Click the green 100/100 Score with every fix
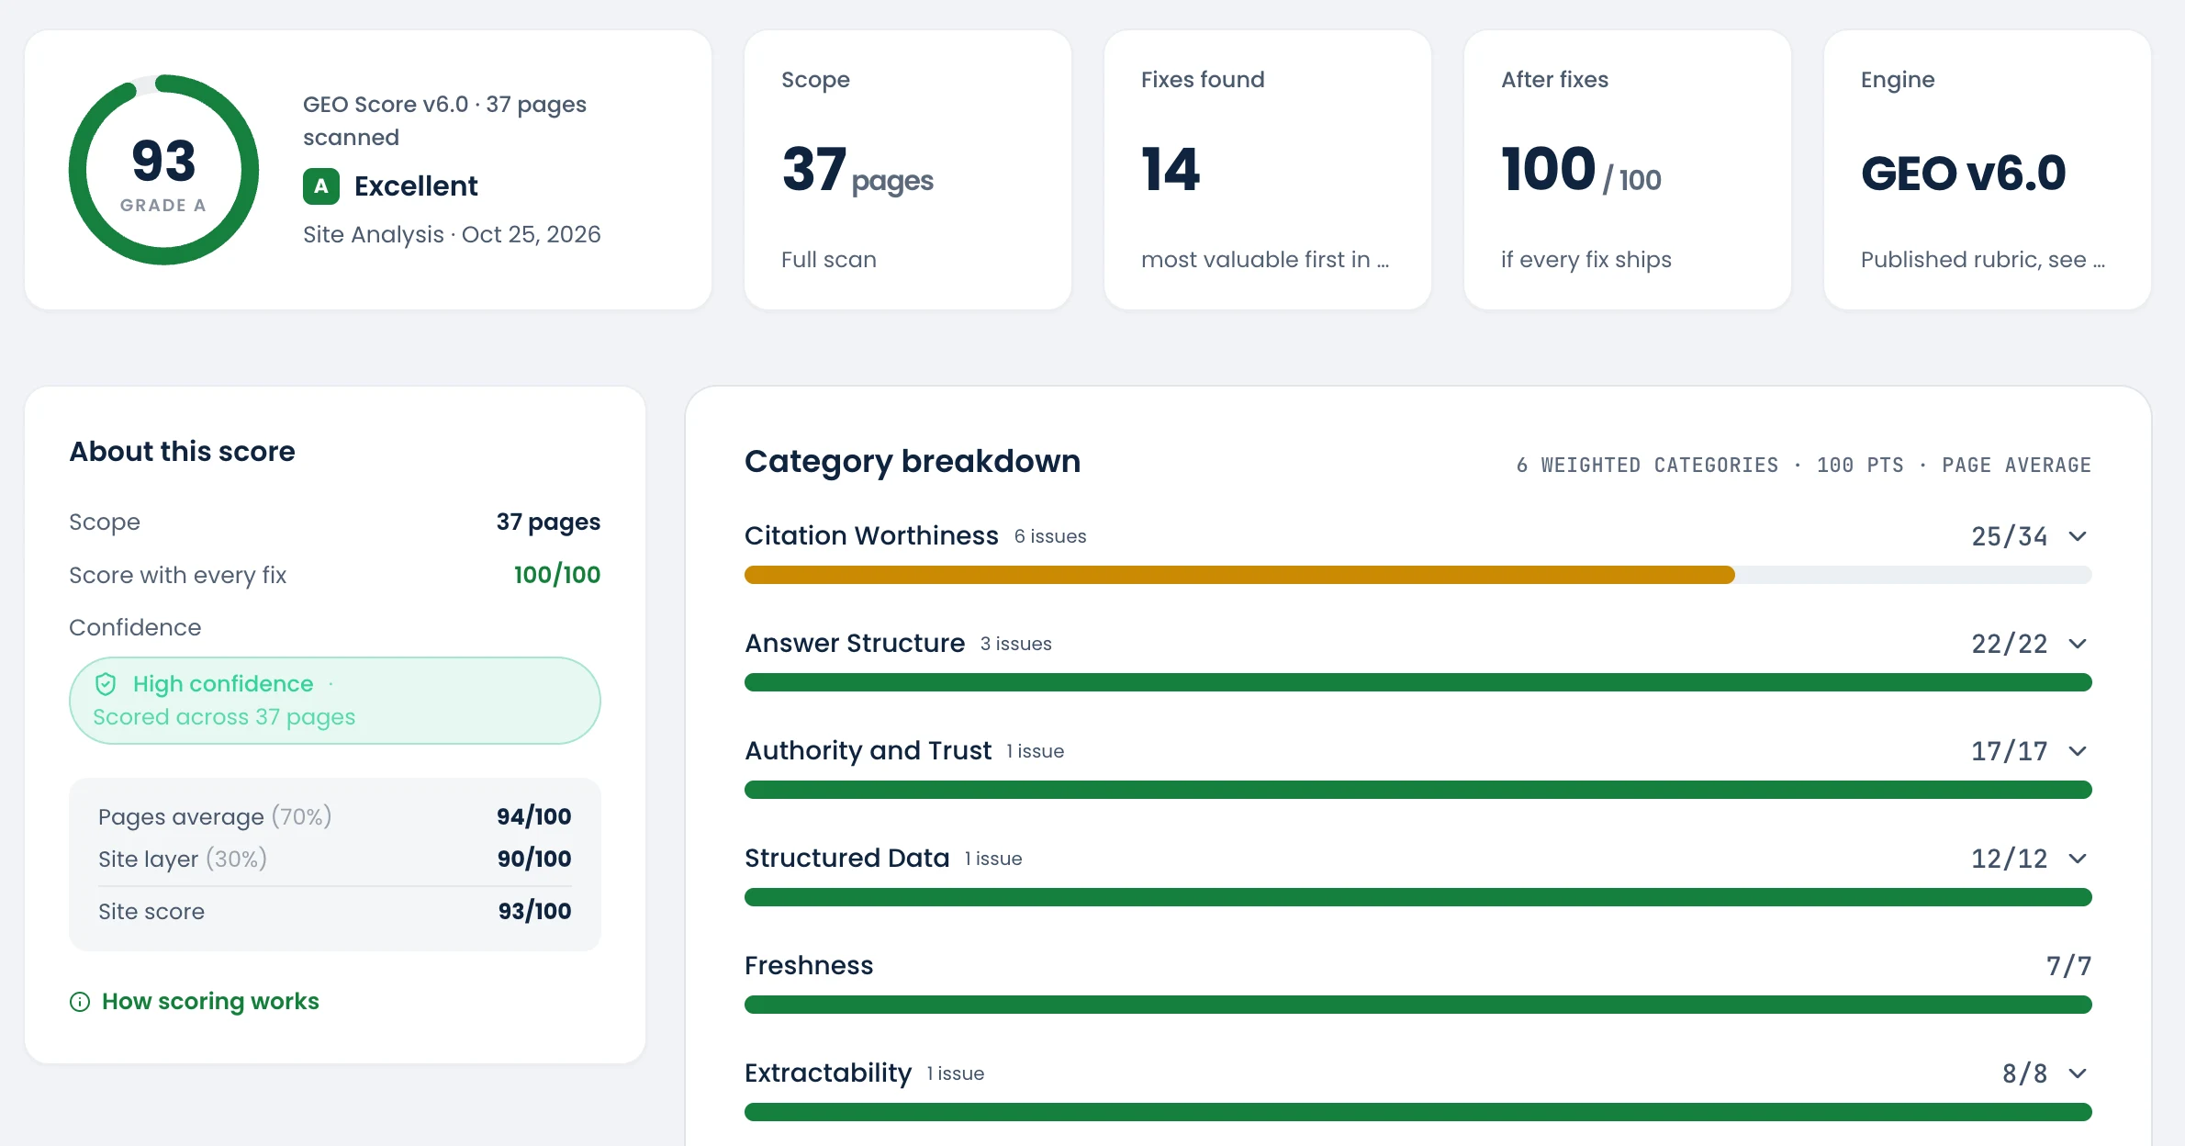2185x1146 pixels. pyautogui.click(x=557, y=575)
